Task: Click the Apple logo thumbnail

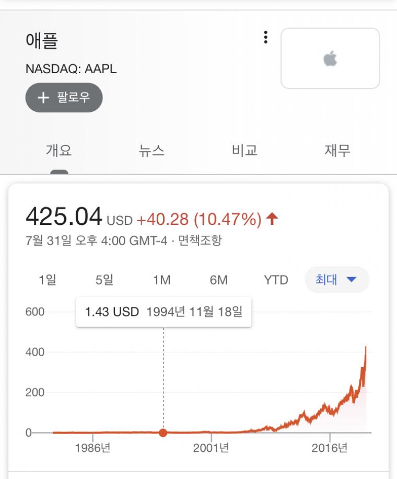Action: [330, 59]
